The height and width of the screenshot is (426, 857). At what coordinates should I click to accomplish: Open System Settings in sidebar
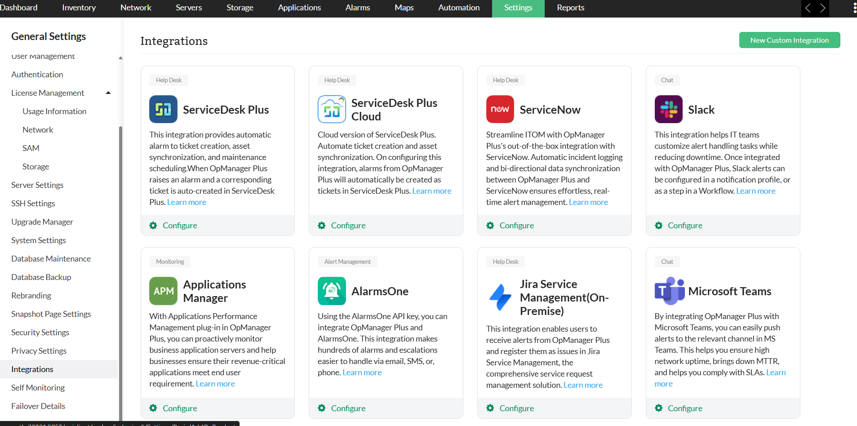coord(39,240)
